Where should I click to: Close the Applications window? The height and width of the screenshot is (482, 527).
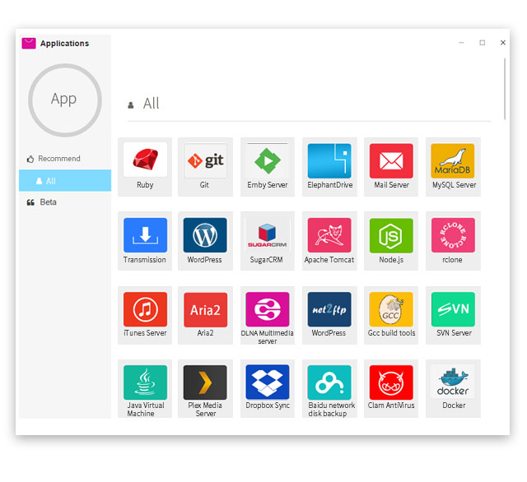503,43
